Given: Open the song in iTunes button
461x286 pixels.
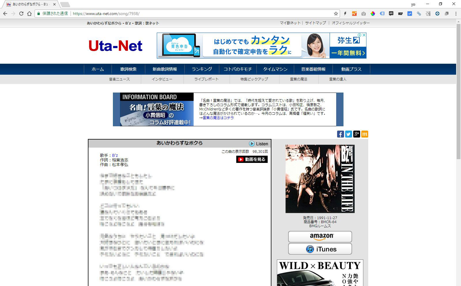Looking at the screenshot, I should tap(320, 249).
